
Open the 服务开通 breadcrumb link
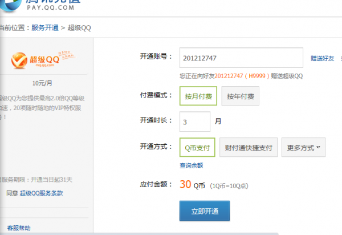pyautogui.click(x=45, y=28)
